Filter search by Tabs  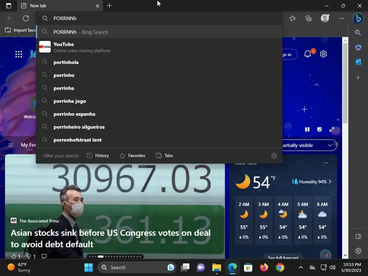(164, 156)
